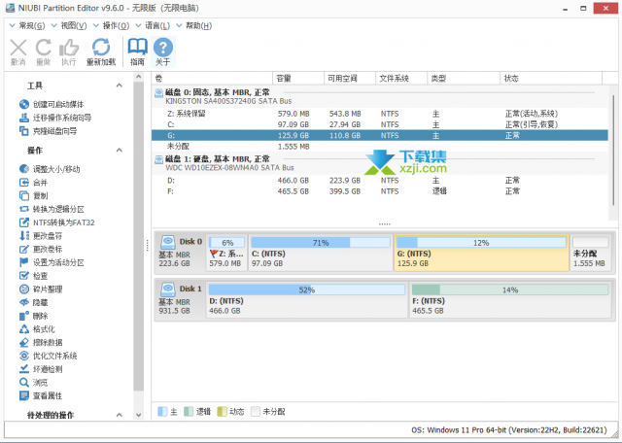This screenshot has height=443, width=622.
Task: Click the Disk 1 基本 MBR label block
Action: pos(181,300)
